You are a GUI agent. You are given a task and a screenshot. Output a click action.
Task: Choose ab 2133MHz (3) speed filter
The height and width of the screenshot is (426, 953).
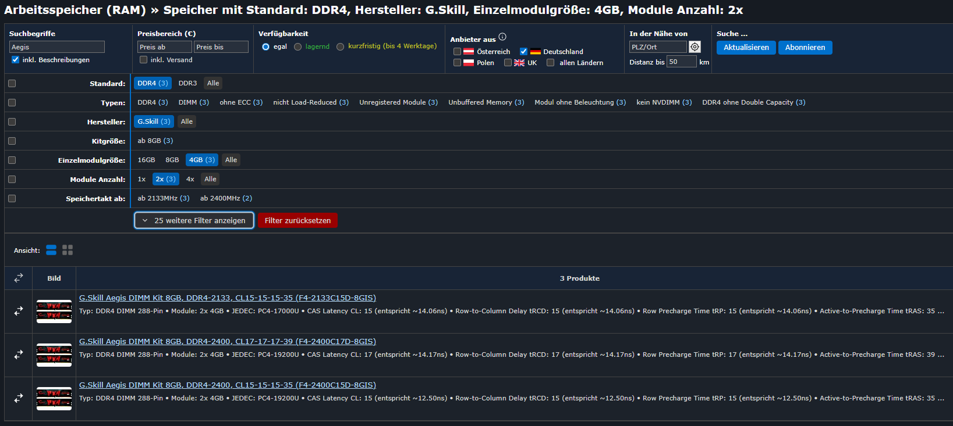[164, 198]
